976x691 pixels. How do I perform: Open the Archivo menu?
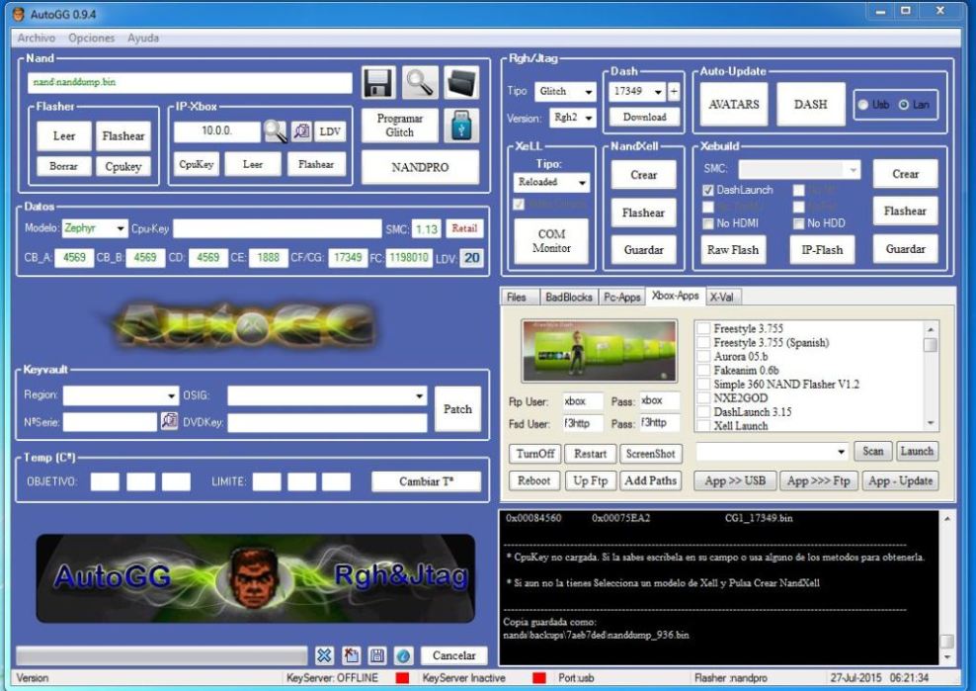point(37,38)
